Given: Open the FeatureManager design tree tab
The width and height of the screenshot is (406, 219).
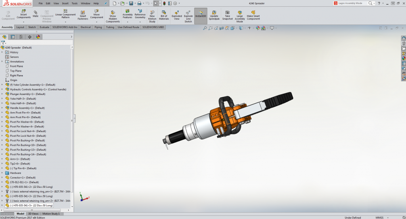Looking at the screenshot, I should pos(4,37).
